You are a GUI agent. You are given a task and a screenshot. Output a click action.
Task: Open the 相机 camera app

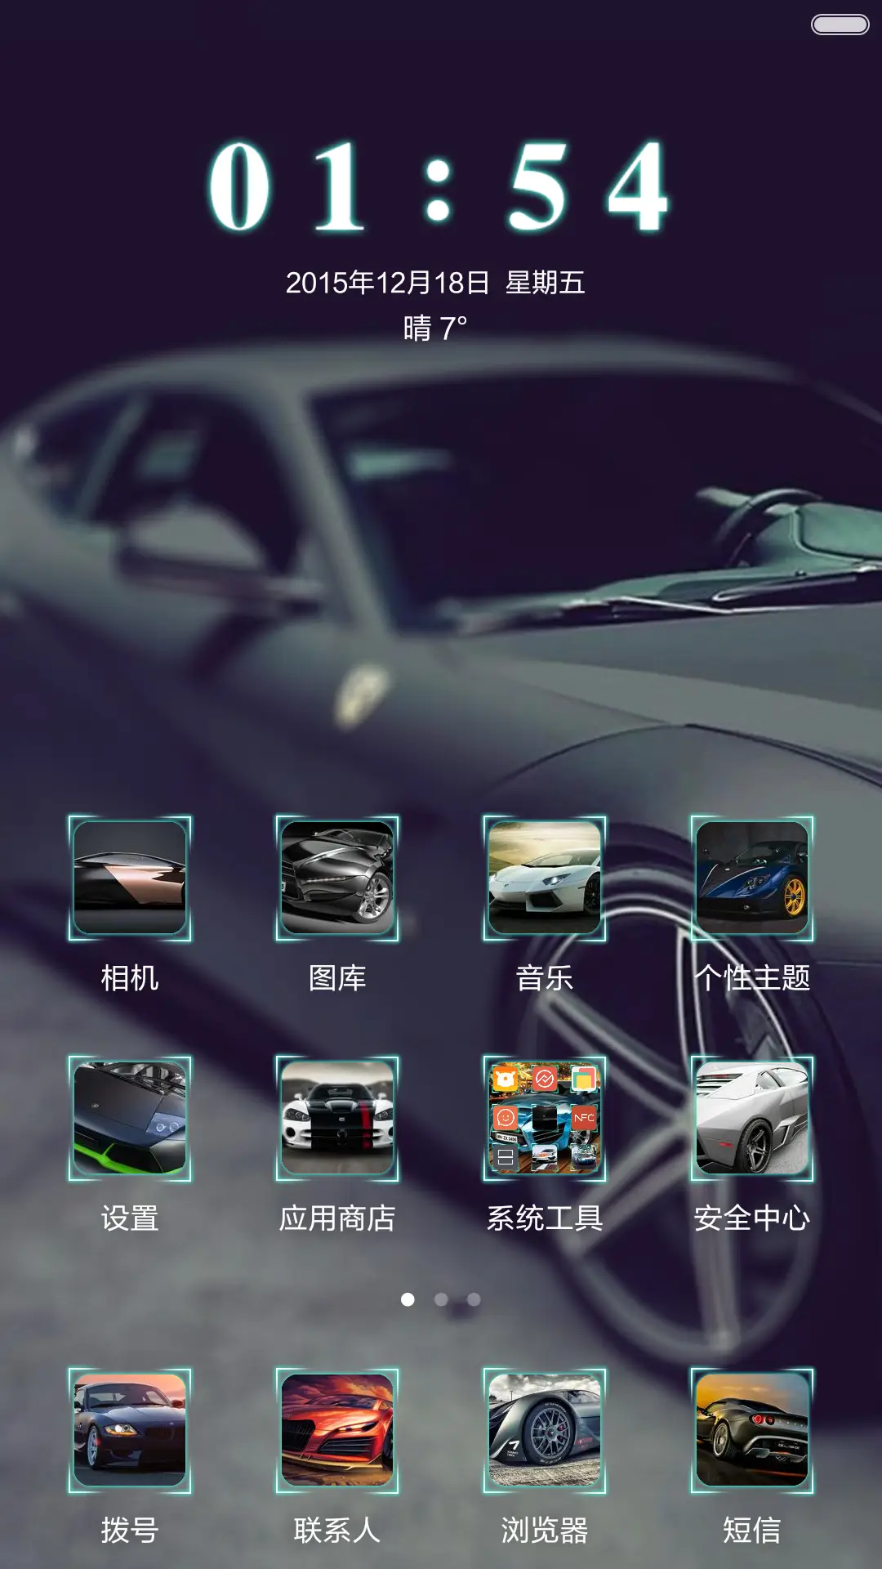(130, 878)
